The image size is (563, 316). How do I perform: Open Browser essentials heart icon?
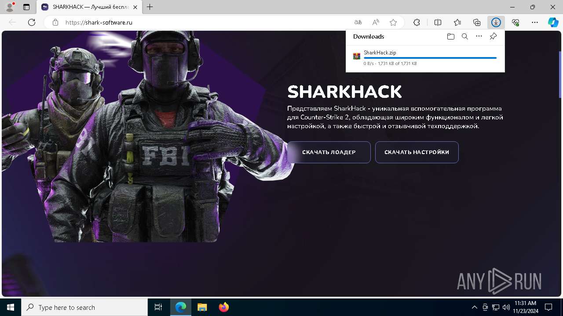click(x=515, y=22)
